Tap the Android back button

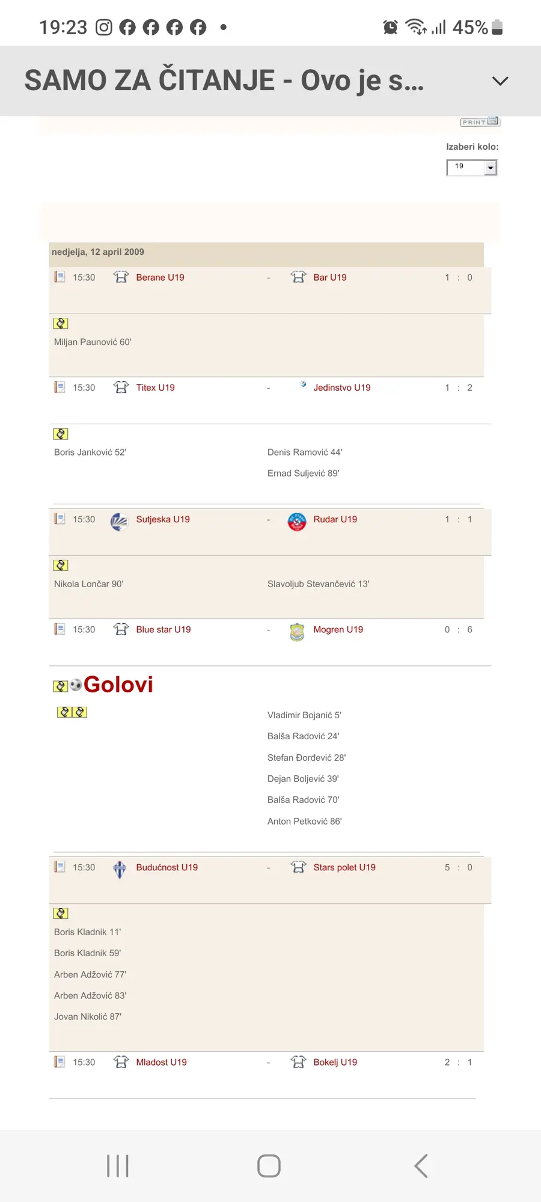[421, 1166]
